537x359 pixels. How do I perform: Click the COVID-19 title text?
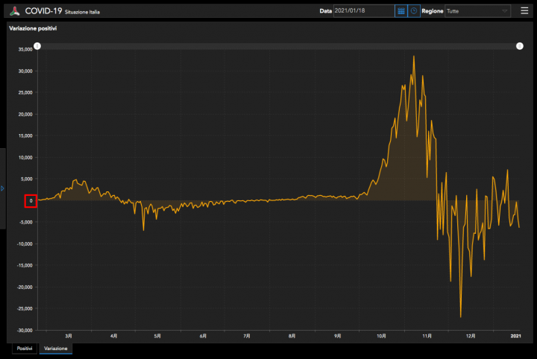(43, 11)
